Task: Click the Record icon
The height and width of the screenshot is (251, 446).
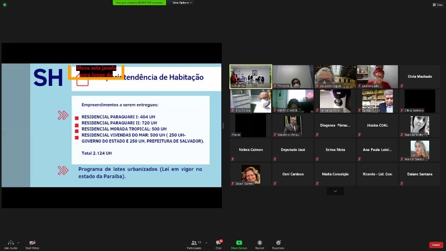Action: pos(260,243)
